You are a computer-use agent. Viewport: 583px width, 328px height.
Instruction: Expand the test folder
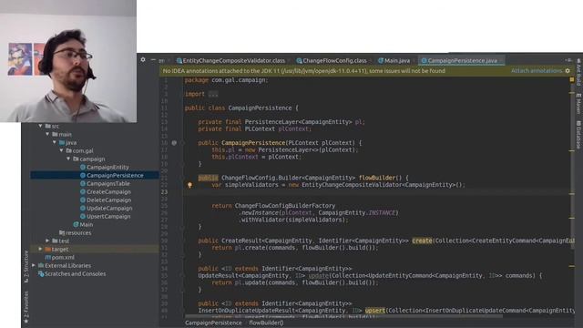pos(47,241)
